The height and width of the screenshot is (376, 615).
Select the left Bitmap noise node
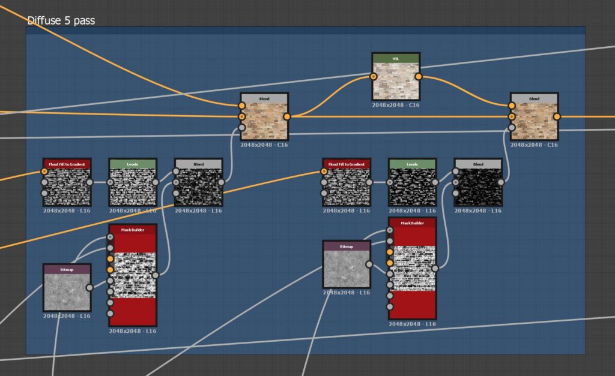coord(66,288)
